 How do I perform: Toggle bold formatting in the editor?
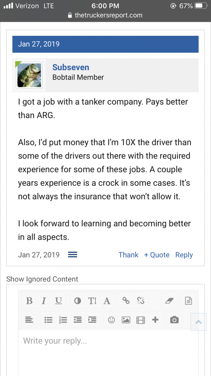(29, 301)
